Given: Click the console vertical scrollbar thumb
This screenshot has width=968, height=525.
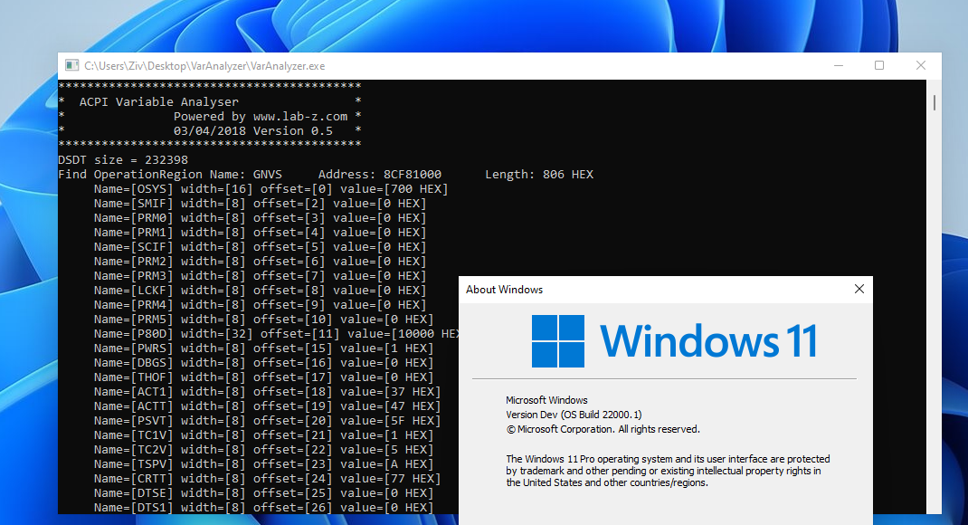Looking at the screenshot, I should (934, 102).
